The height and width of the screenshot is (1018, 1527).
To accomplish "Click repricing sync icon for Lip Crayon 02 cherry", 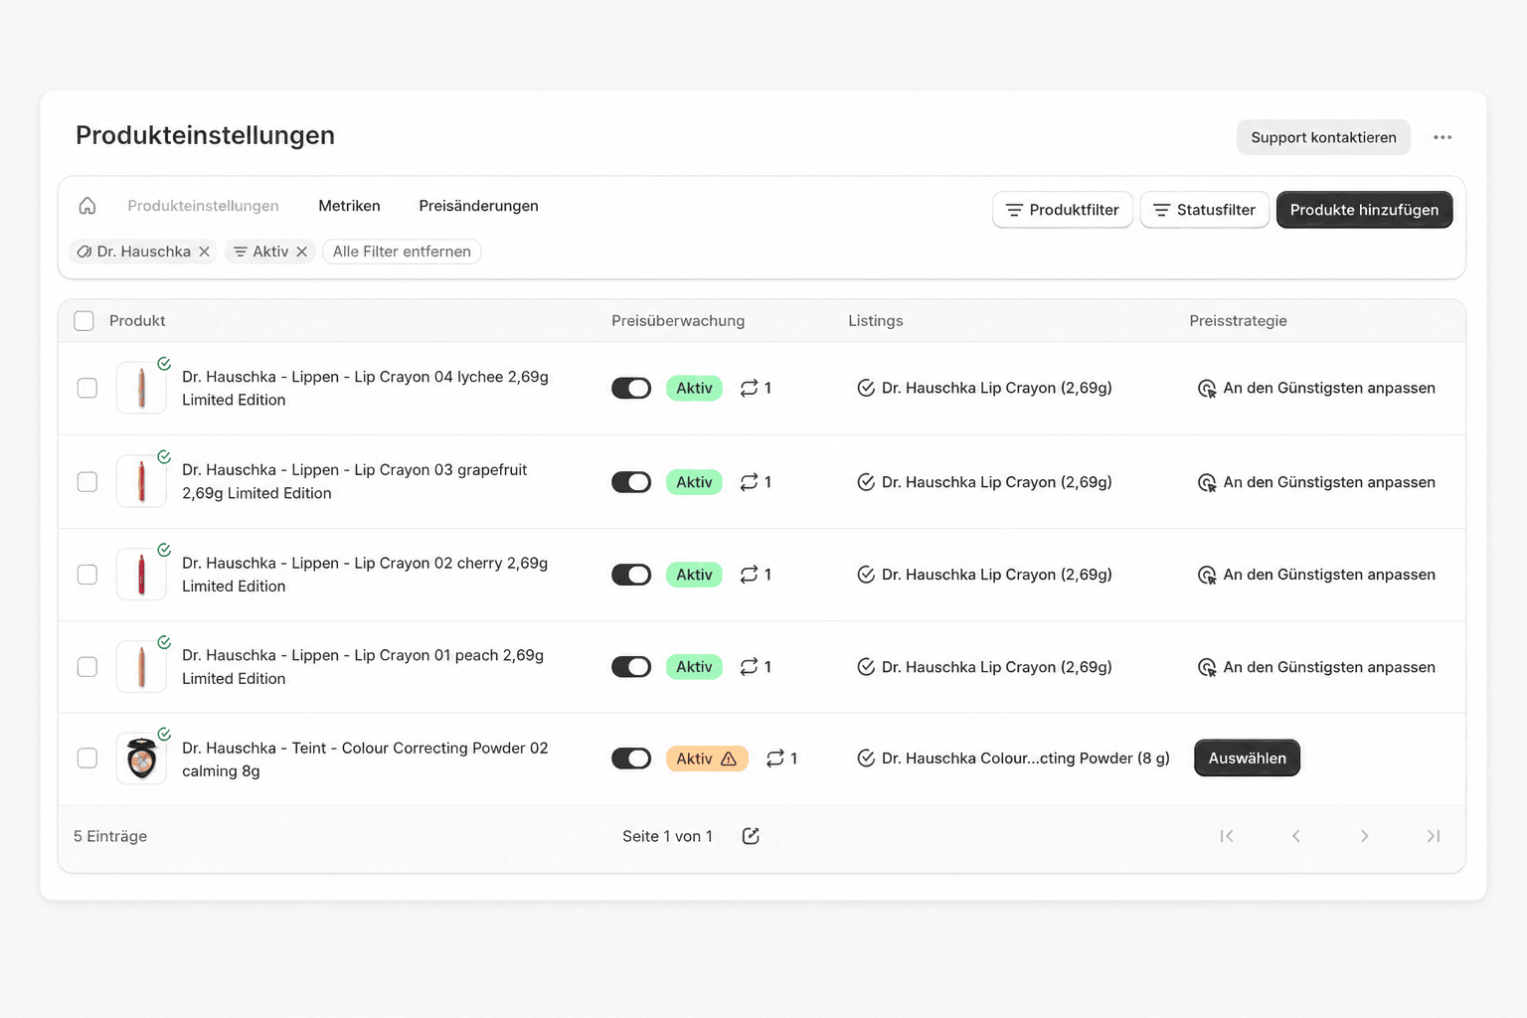I will point(749,575).
